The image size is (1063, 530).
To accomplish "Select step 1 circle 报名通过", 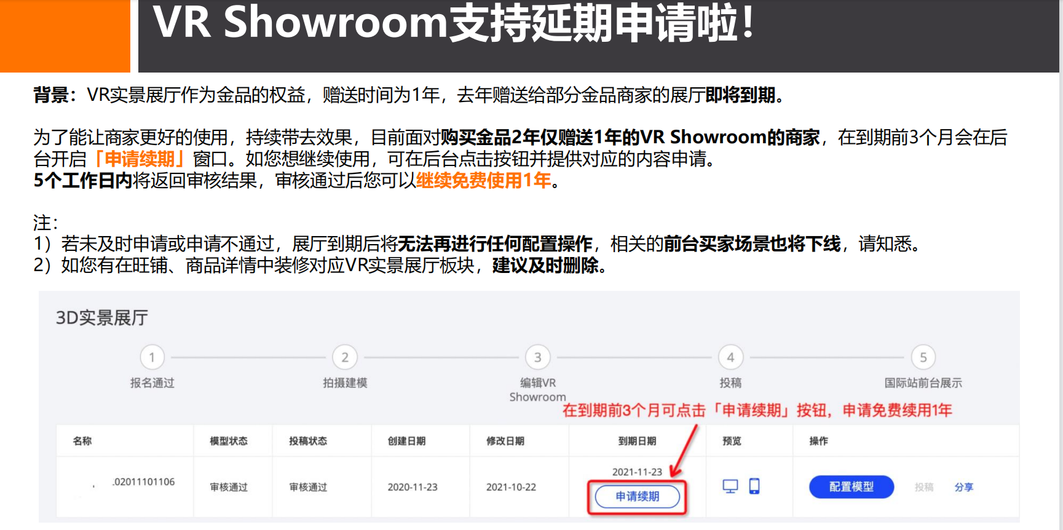I will pos(152,357).
